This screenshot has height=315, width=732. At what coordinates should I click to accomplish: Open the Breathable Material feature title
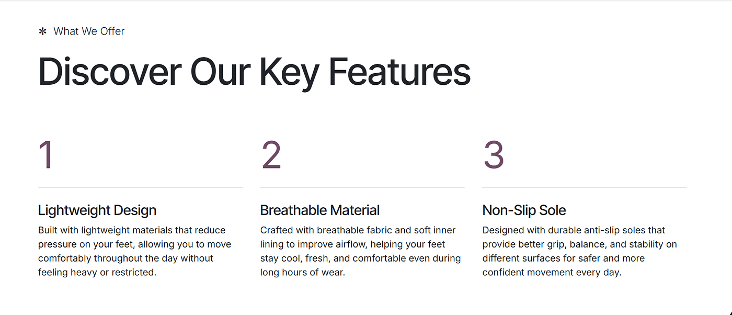coord(320,210)
